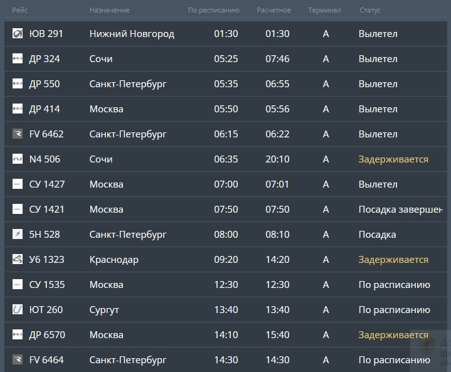Click the Сургут destination entry
451x372 pixels.
(104, 310)
